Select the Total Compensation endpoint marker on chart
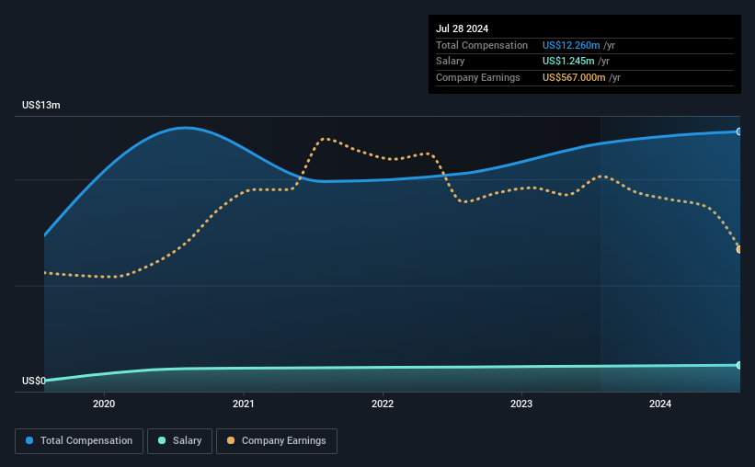 (x=739, y=131)
